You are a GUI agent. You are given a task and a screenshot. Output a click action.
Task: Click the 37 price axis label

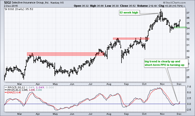click(188, 13)
